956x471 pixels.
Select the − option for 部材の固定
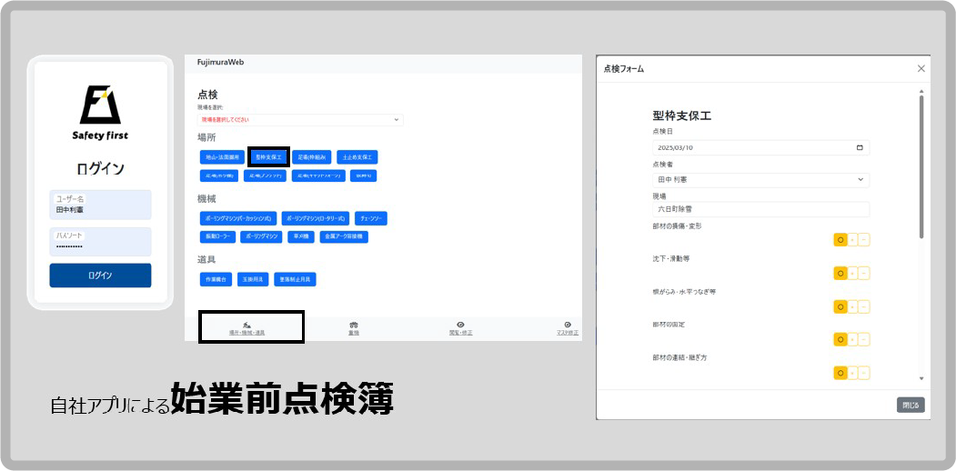[864, 339]
